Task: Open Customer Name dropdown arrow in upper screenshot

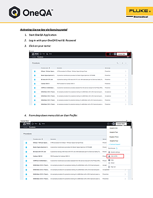Action: tap(128, 54)
